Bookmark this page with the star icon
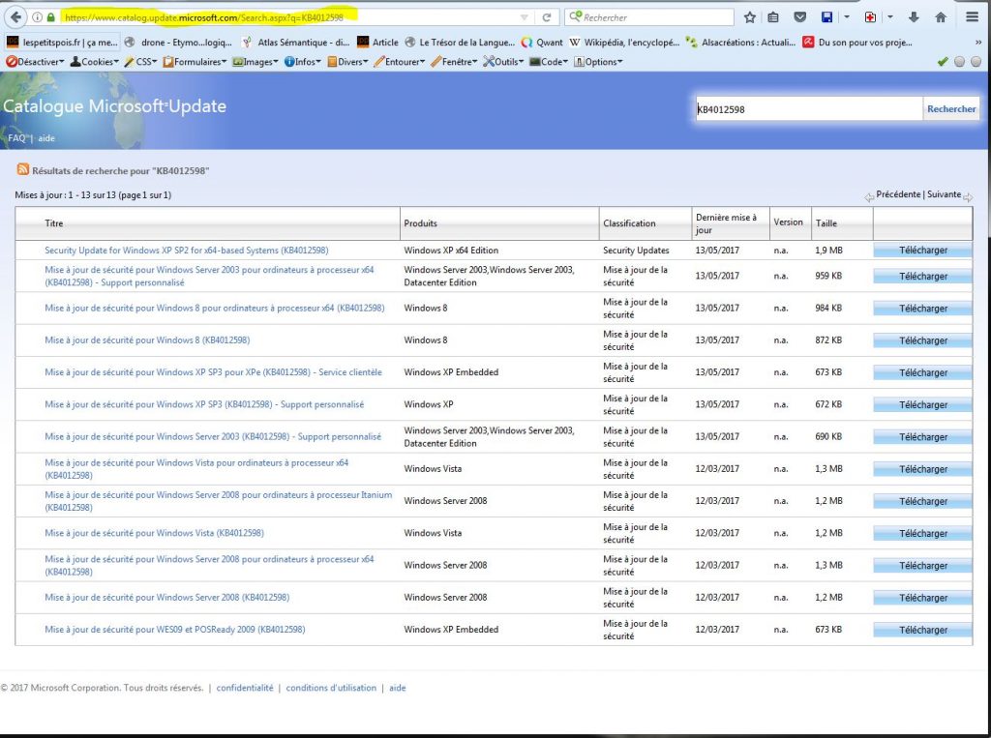The width and height of the screenshot is (991, 738). click(750, 17)
